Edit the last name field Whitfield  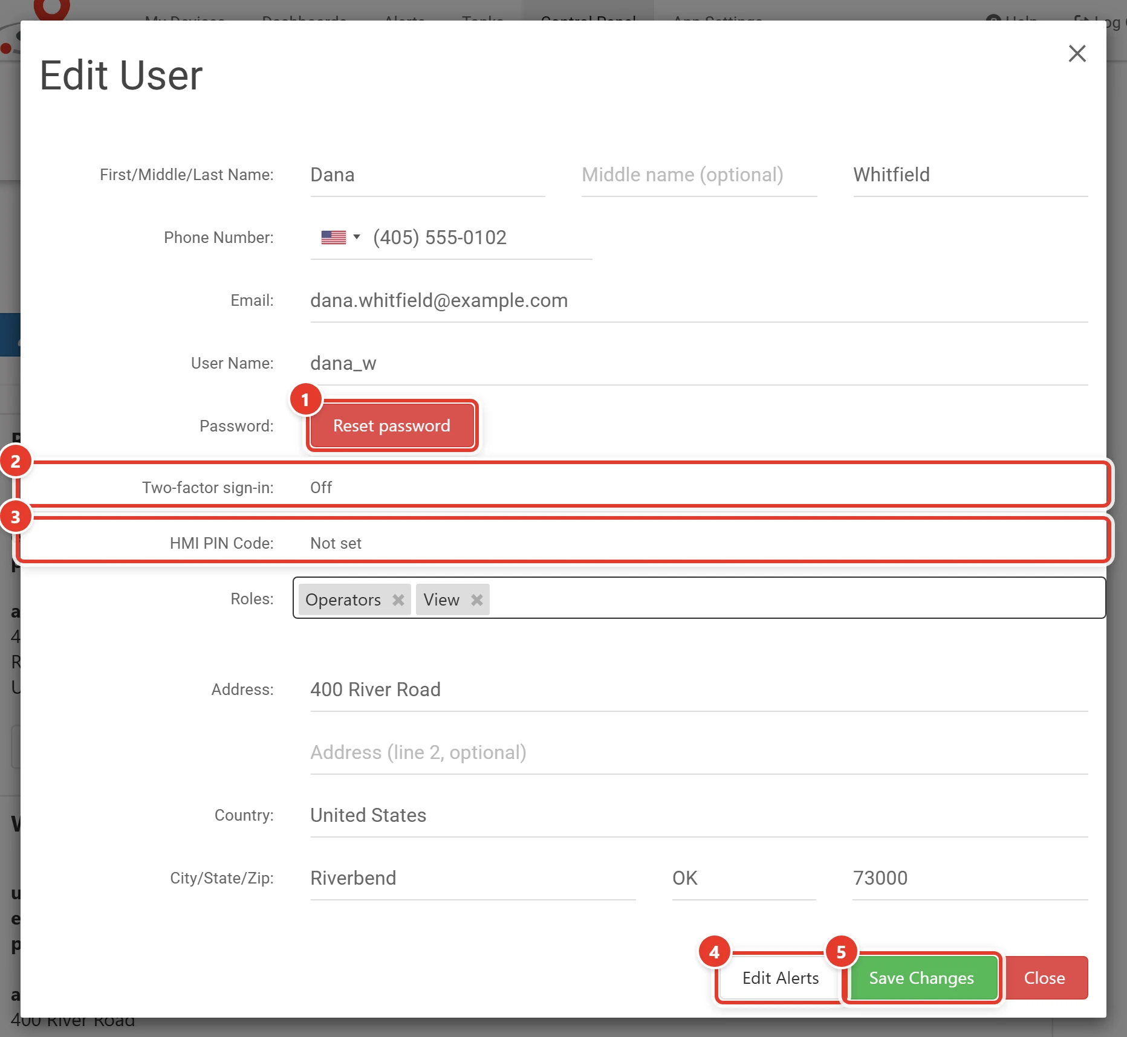pos(970,175)
